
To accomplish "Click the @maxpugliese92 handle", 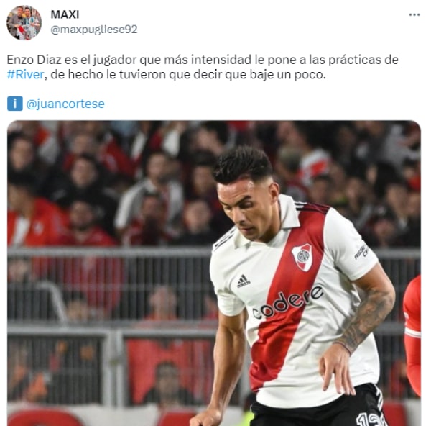I will click(93, 30).
